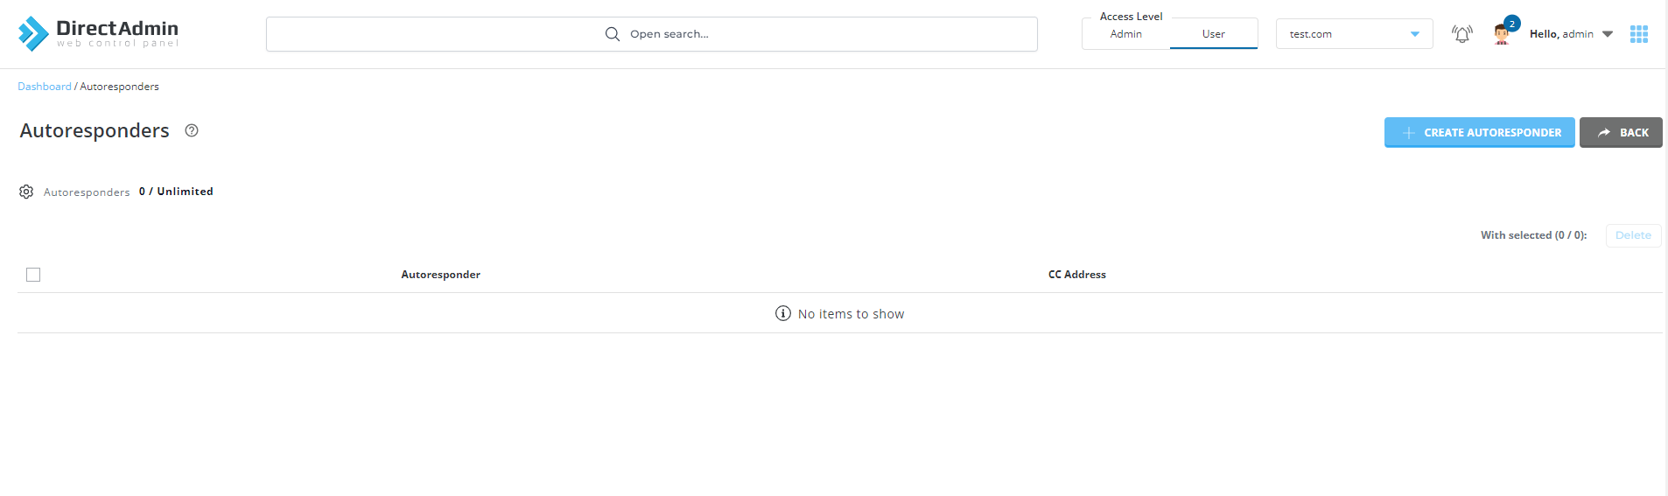Sort by the CC Address column header

pyautogui.click(x=1076, y=275)
